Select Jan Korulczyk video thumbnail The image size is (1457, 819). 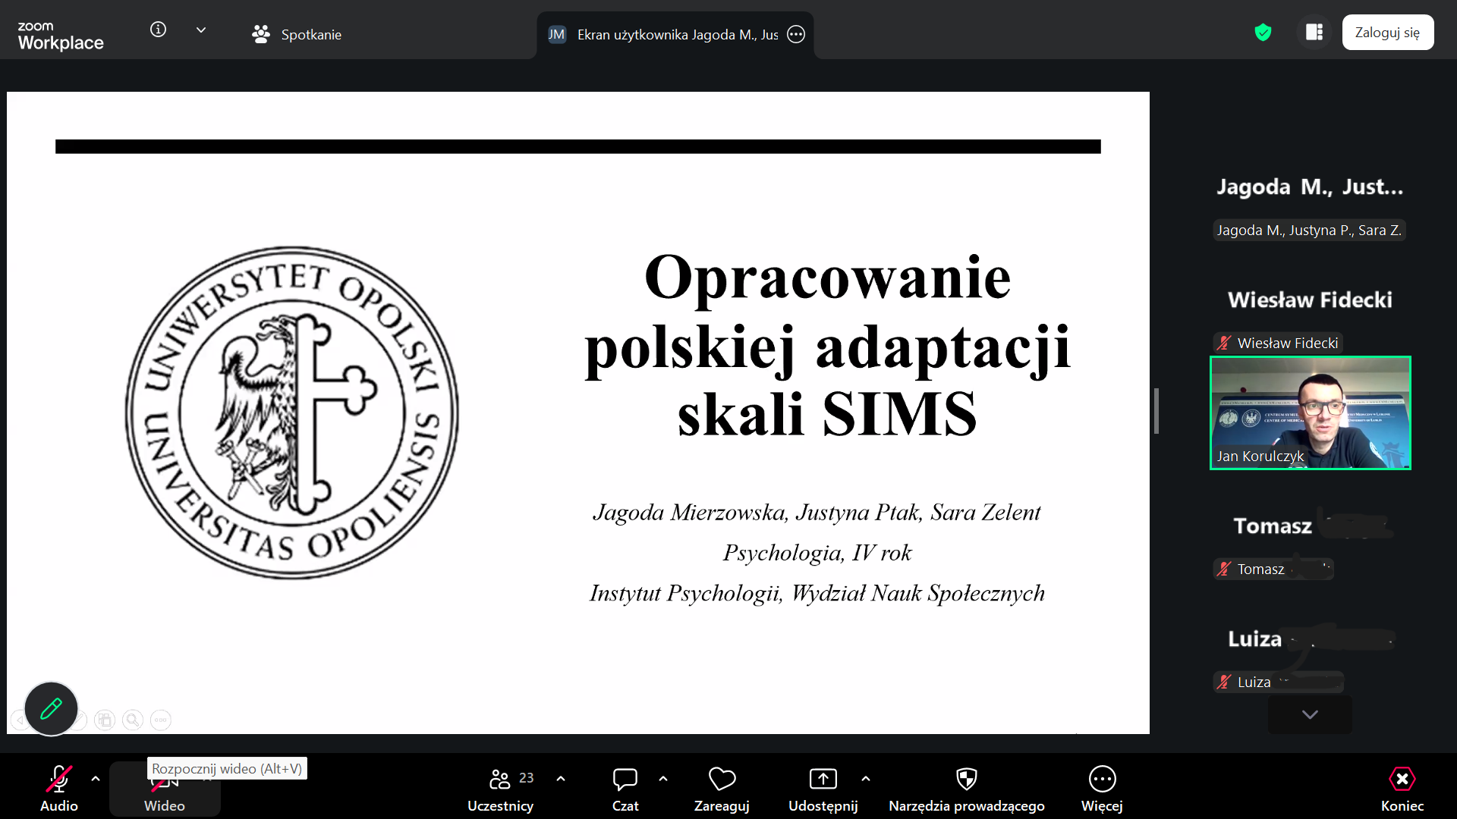tap(1310, 413)
